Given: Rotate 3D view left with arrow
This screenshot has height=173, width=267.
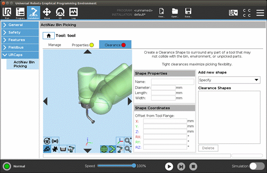Looking at the screenshot, I should tap(45, 101).
